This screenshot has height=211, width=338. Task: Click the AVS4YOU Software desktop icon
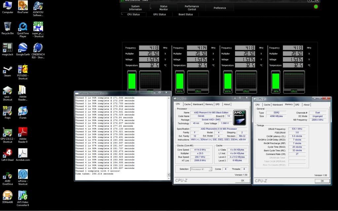pos(38,9)
